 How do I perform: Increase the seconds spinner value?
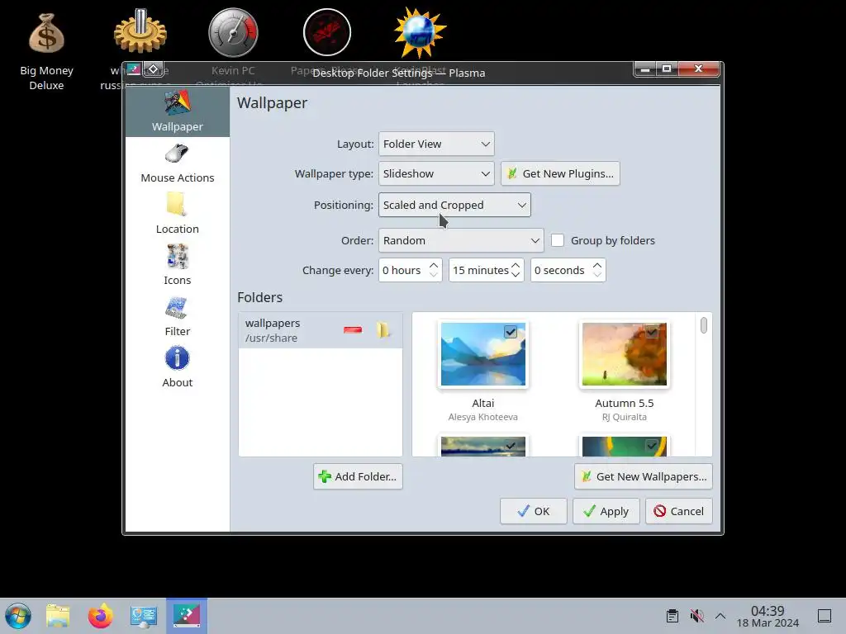pos(596,265)
